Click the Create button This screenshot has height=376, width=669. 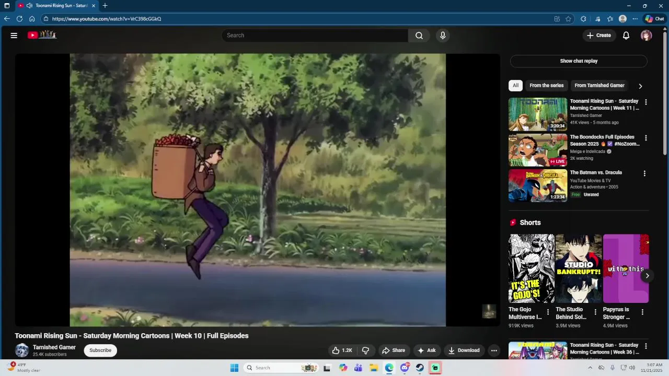click(599, 36)
